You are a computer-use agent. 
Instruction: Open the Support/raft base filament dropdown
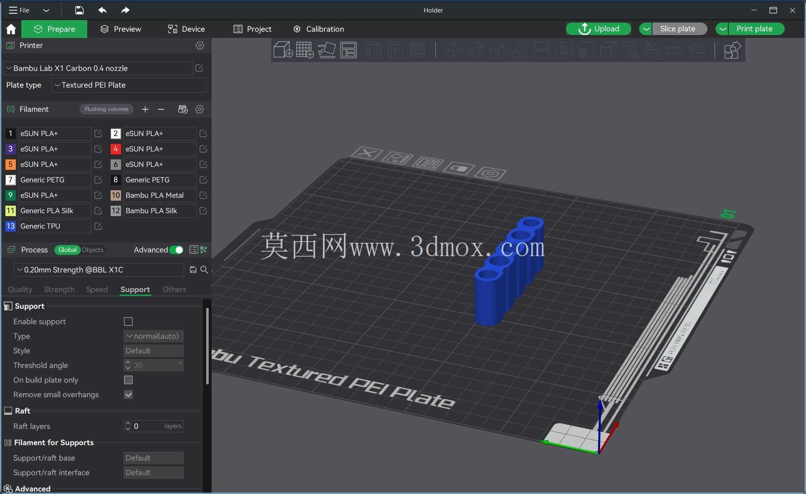tap(153, 458)
